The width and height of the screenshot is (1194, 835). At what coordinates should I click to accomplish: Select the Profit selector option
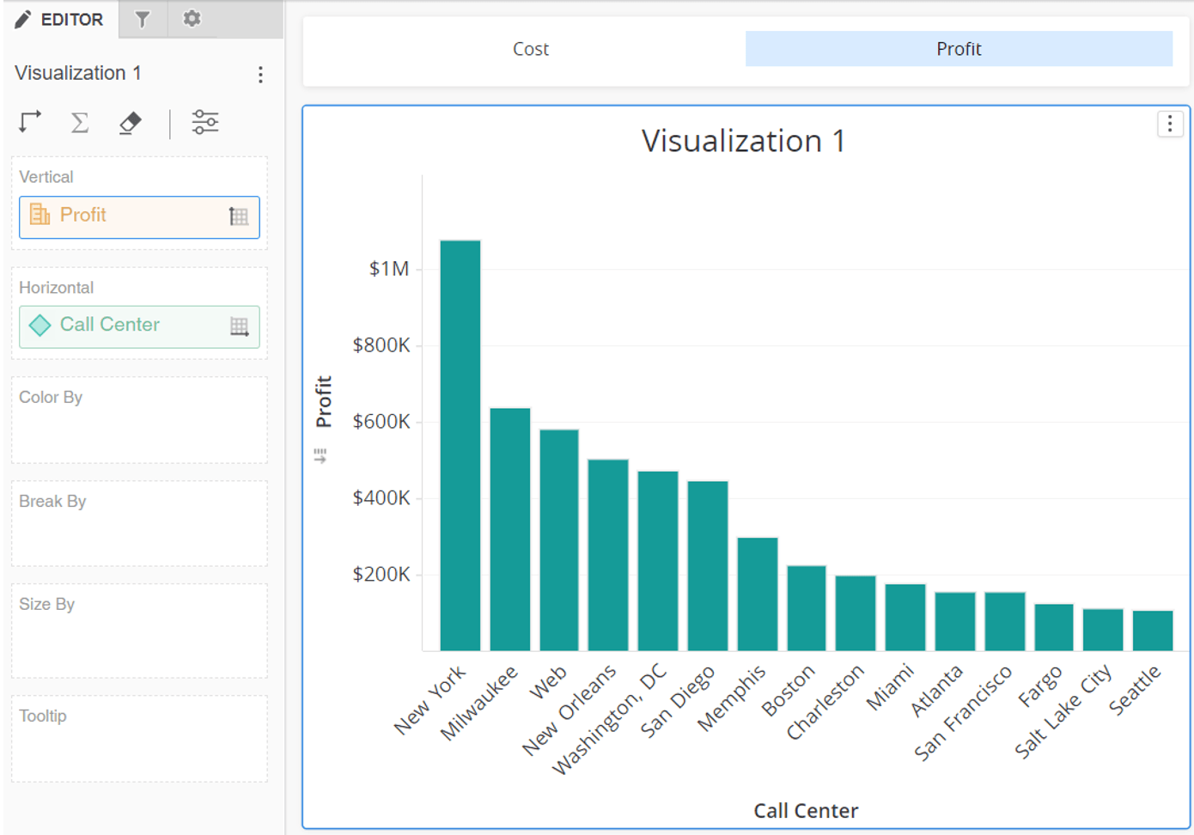tap(959, 49)
